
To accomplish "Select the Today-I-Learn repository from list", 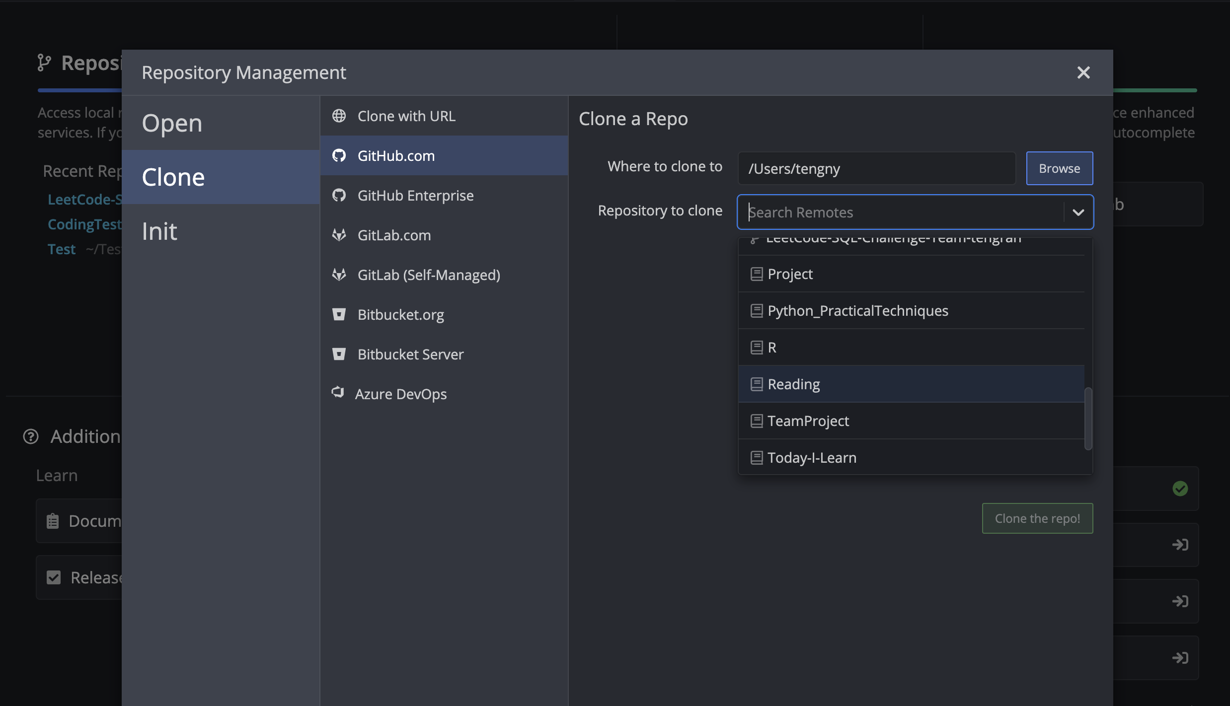I will (x=911, y=457).
